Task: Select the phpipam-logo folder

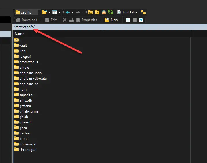Action: 28,73
